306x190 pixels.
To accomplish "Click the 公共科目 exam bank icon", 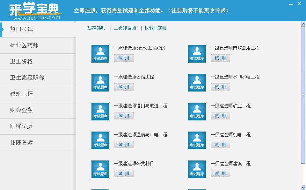I will 100,169.
